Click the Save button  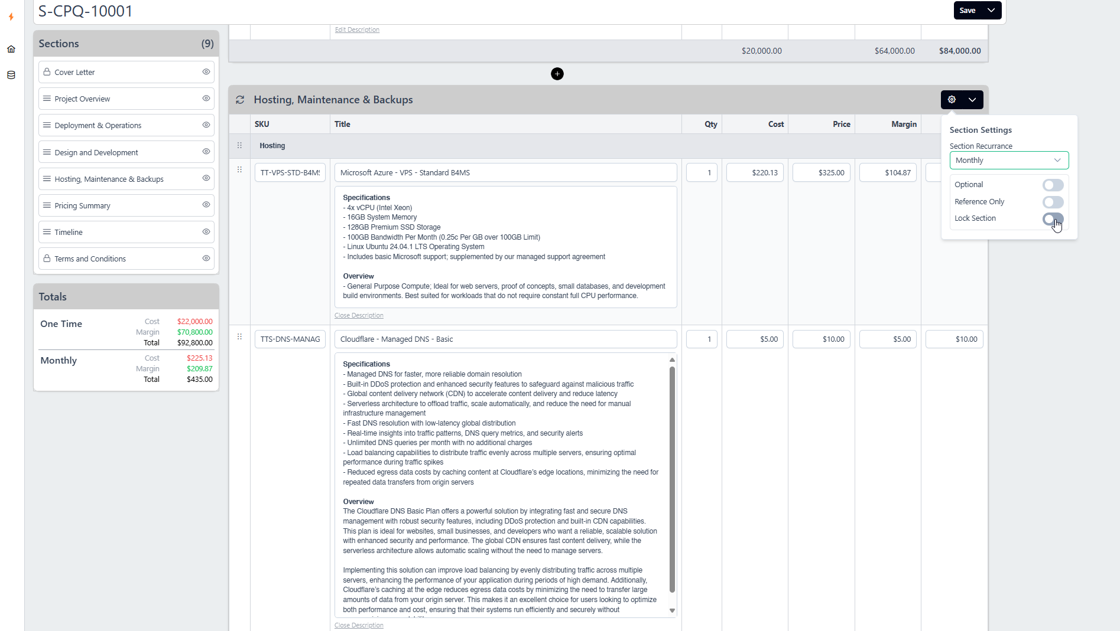(968, 10)
